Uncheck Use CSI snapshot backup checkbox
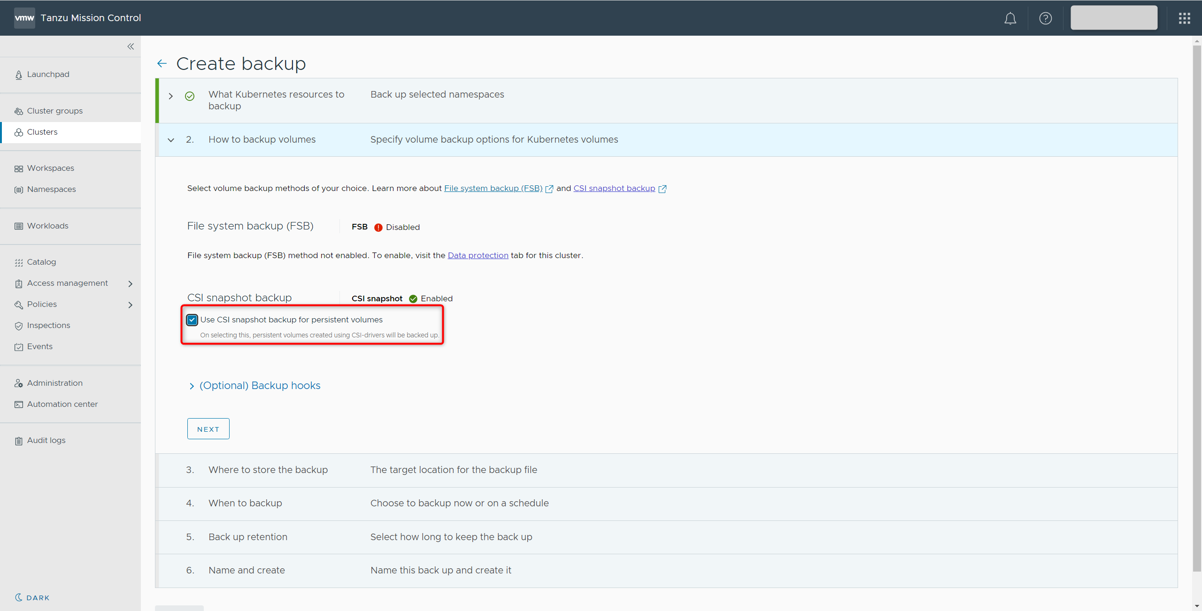Image resolution: width=1202 pixels, height=611 pixels. click(x=192, y=320)
